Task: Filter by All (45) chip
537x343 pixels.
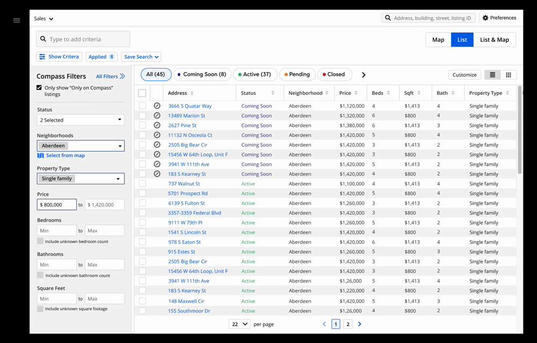Action: 156,74
